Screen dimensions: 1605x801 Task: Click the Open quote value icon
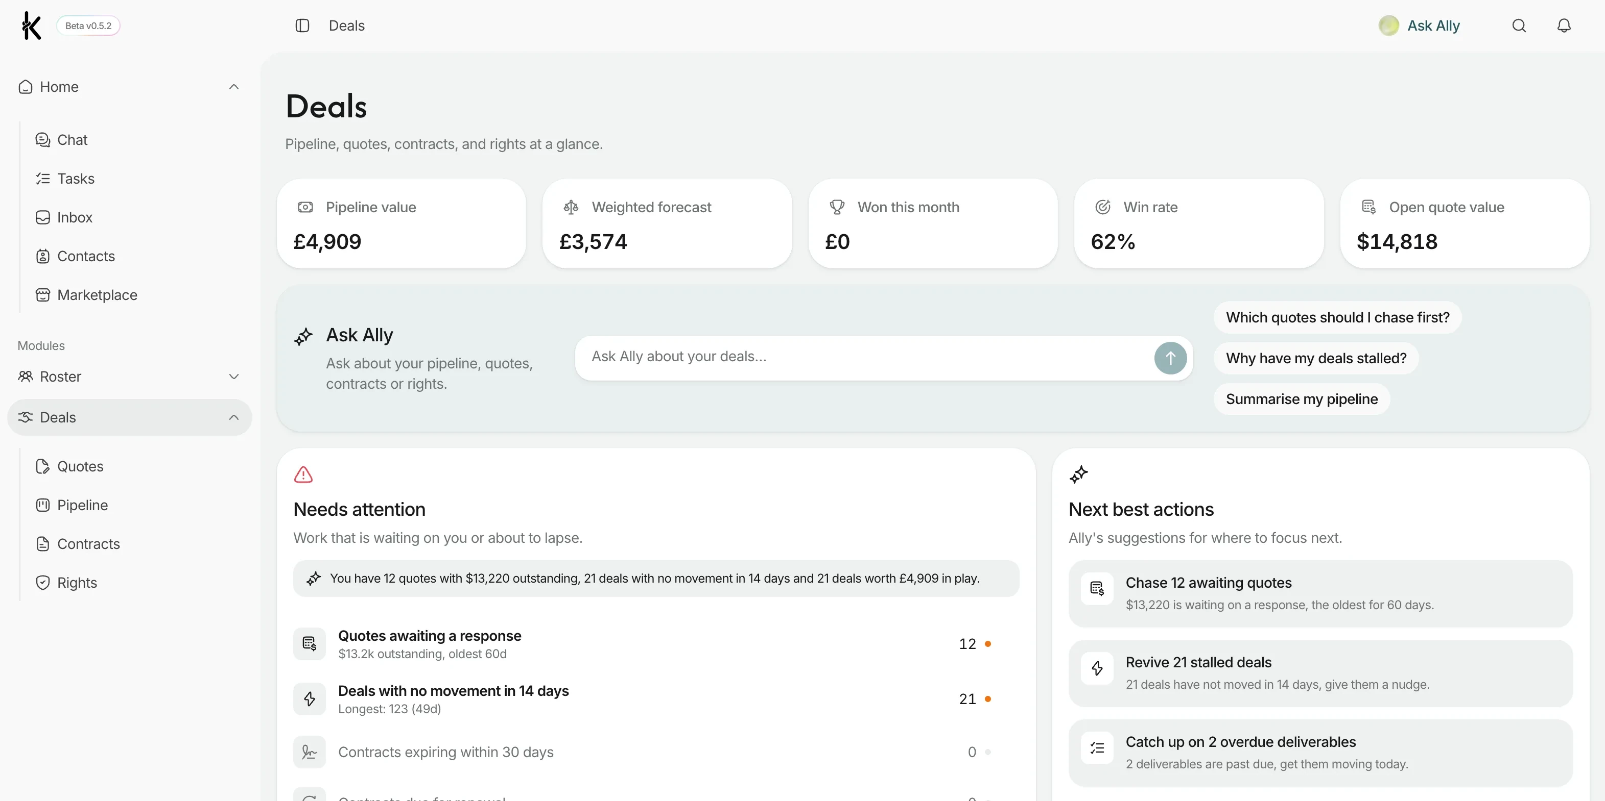1369,207
